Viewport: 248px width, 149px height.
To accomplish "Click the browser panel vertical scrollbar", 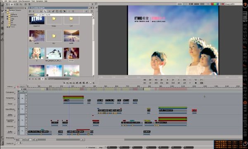I will [93, 46].
